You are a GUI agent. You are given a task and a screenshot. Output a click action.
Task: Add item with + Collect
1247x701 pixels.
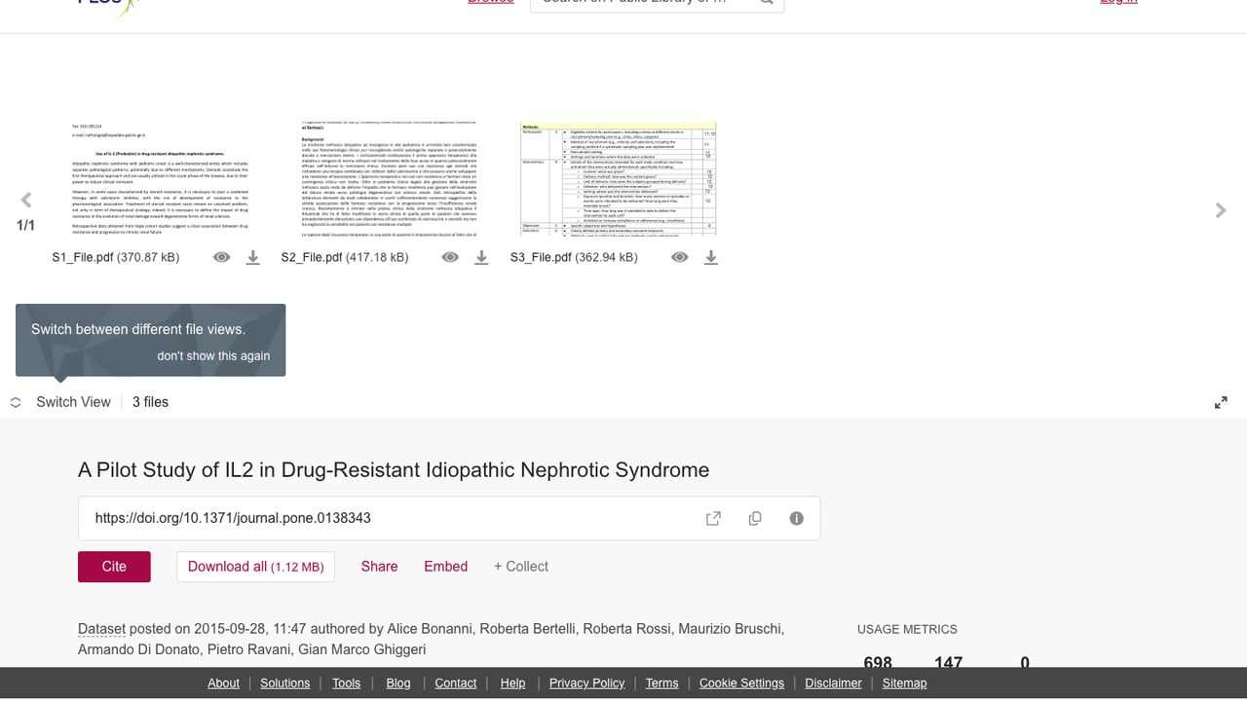pyautogui.click(x=521, y=567)
